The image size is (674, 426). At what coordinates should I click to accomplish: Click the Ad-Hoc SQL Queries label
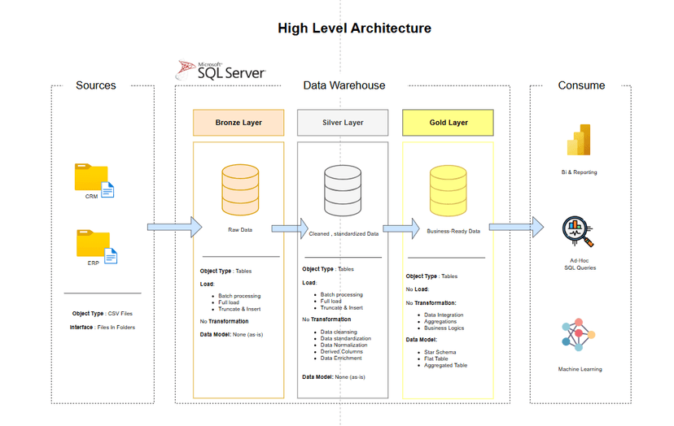tap(580, 264)
